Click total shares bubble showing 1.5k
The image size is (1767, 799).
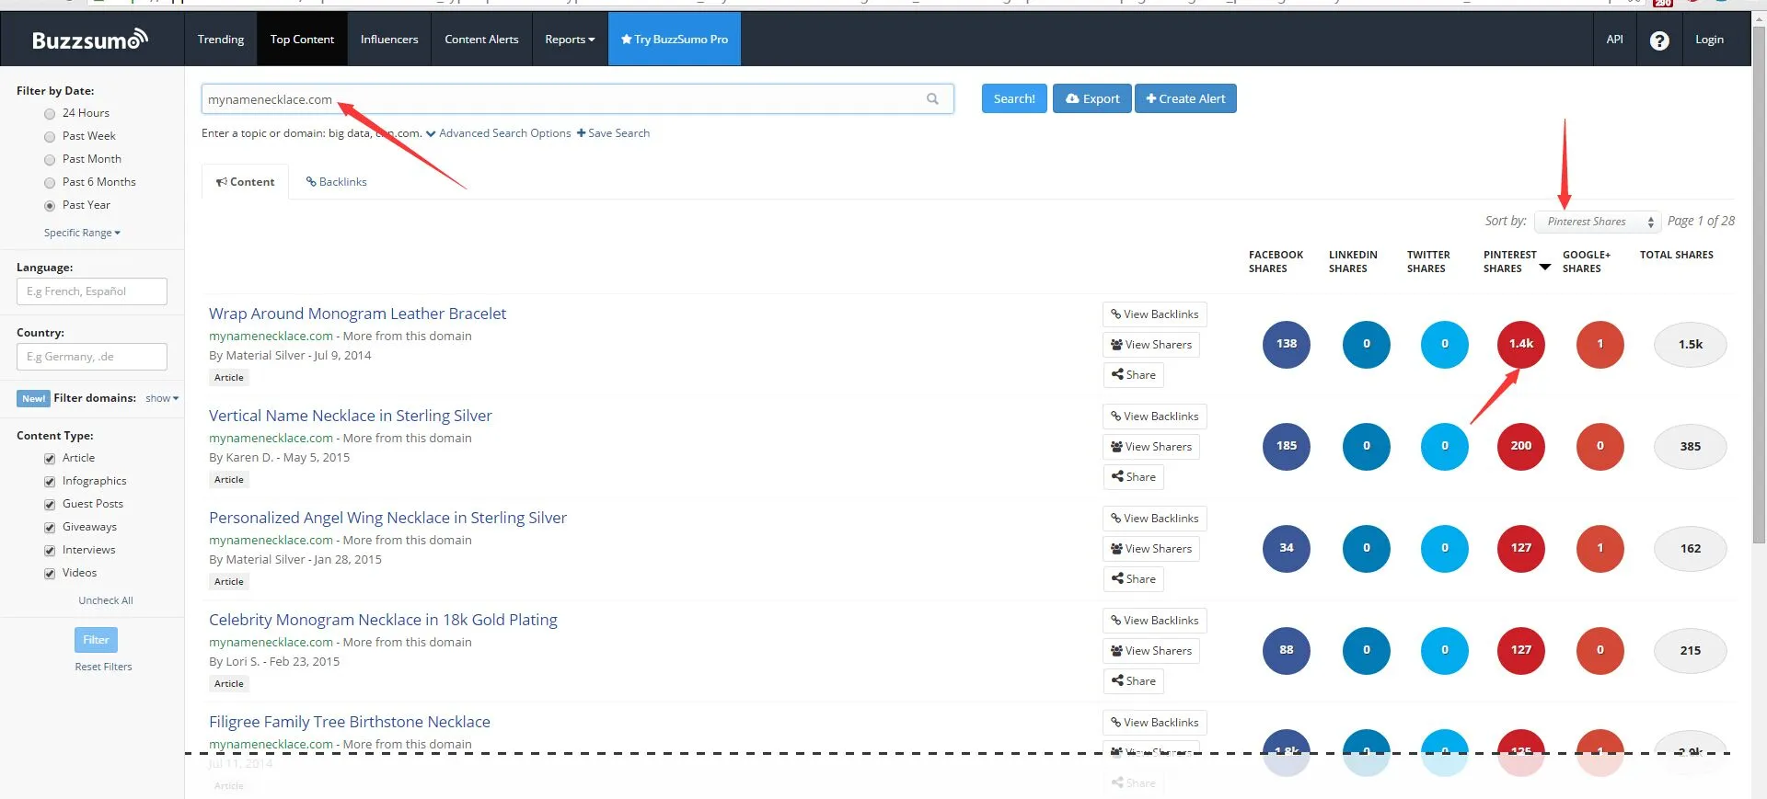point(1691,345)
